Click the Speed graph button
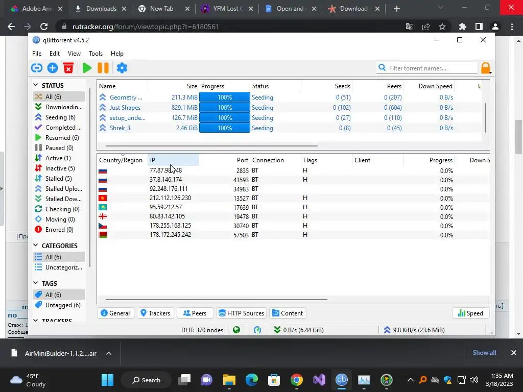523x392 pixels. pos(470,313)
